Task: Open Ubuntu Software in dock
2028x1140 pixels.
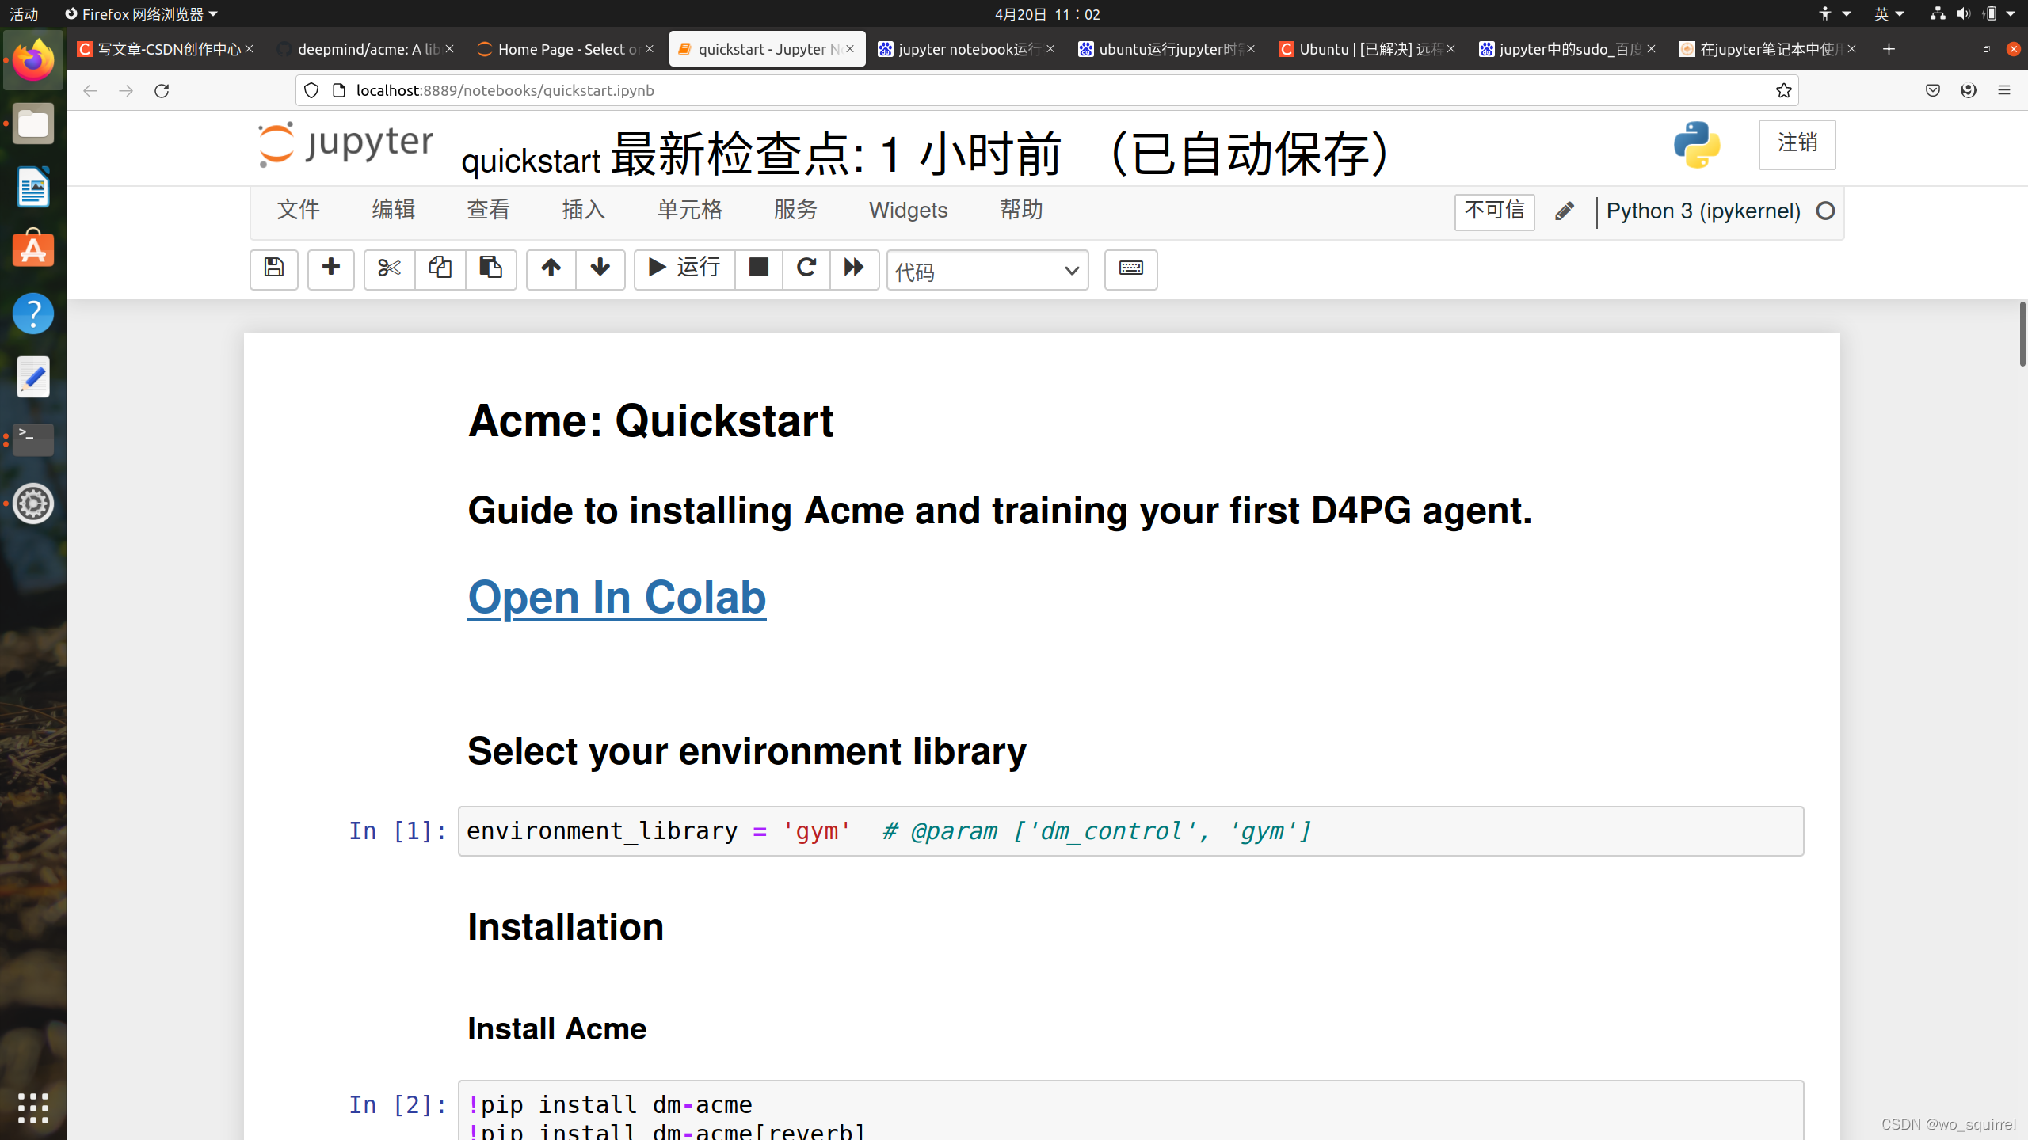Action: coord(33,250)
